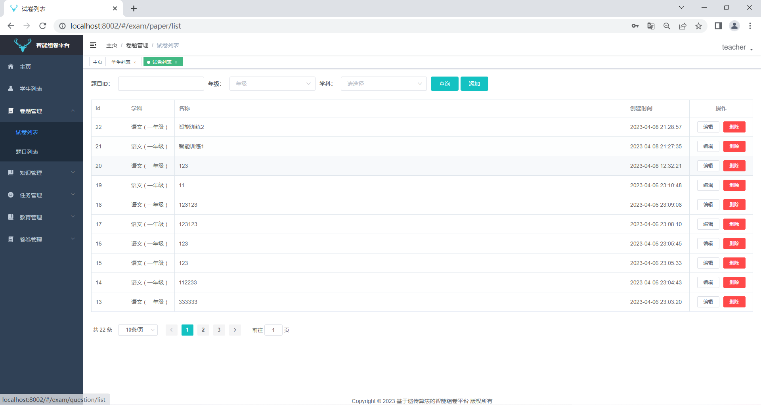The height and width of the screenshot is (405, 761).
Task: Open the teacher user dropdown
Action: point(737,47)
